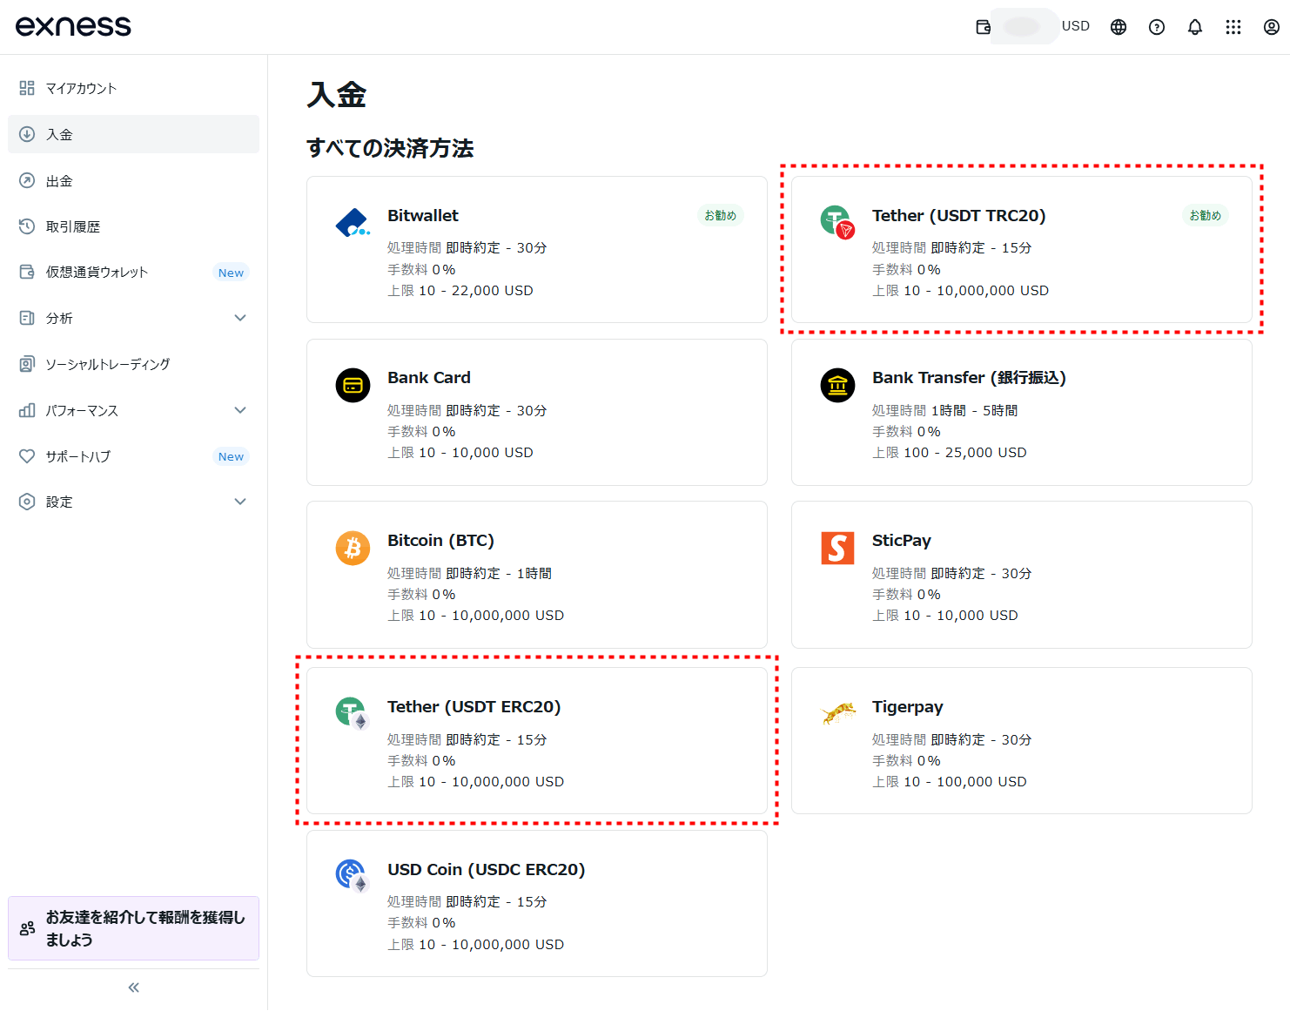The height and width of the screenshot is (1011, 1290).
Task: Click the 分析 label in sidebar
Action: (x=59, y=318)
